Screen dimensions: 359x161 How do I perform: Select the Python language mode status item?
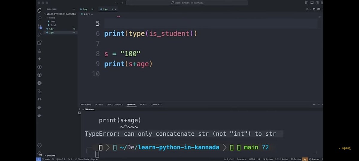268,159
